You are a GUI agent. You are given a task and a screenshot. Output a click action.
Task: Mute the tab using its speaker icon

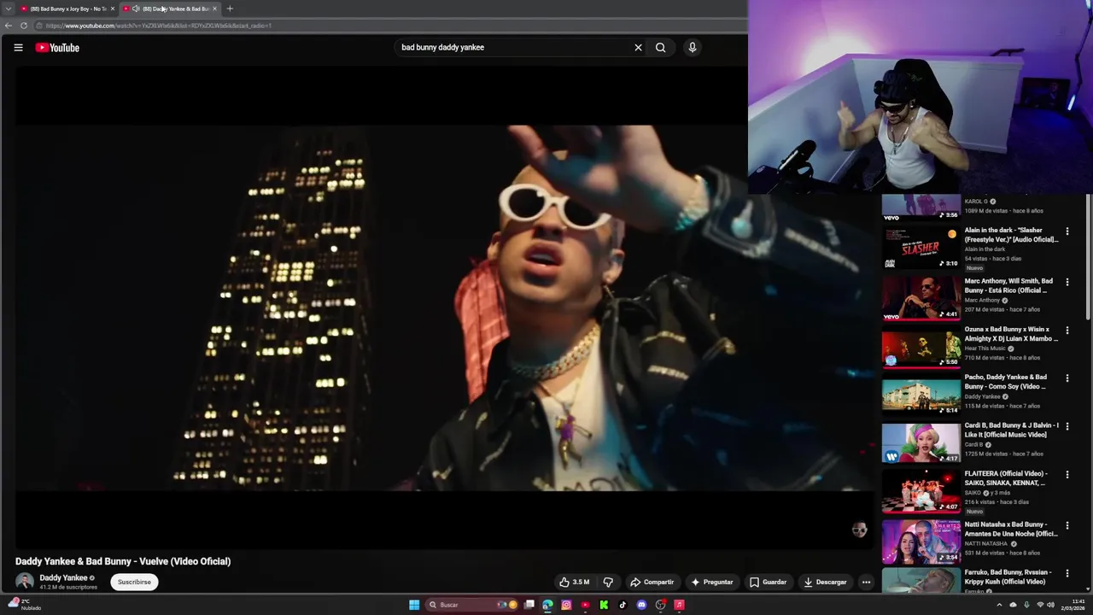136,9
